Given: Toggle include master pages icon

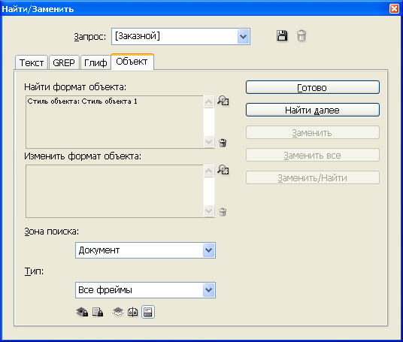Looking at the screenshot, I should pos(132,312).
